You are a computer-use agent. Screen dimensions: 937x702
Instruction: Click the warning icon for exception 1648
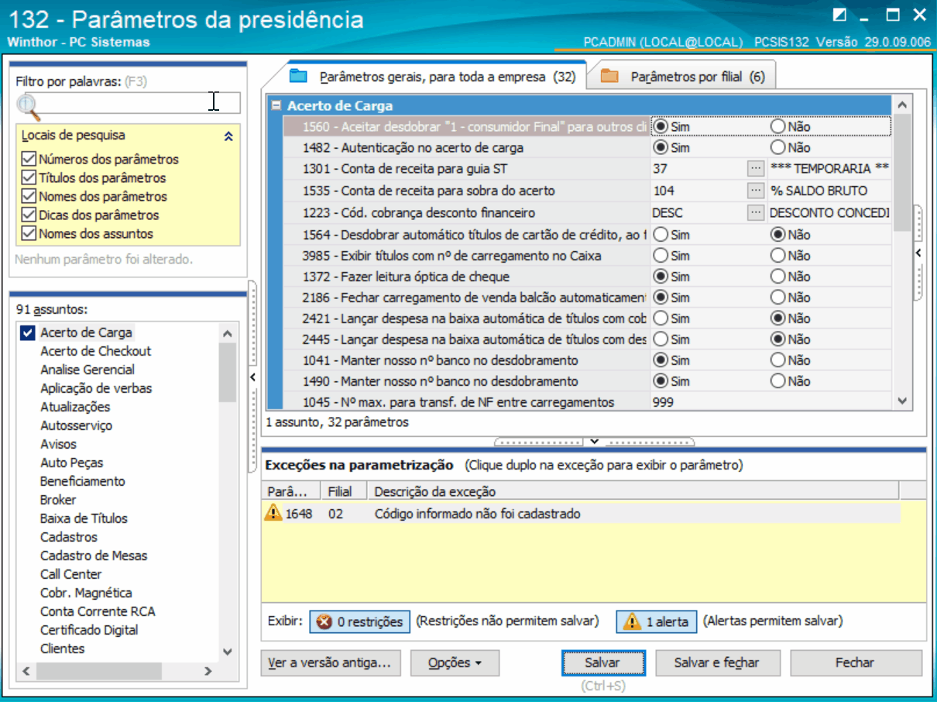pos(273,513)
